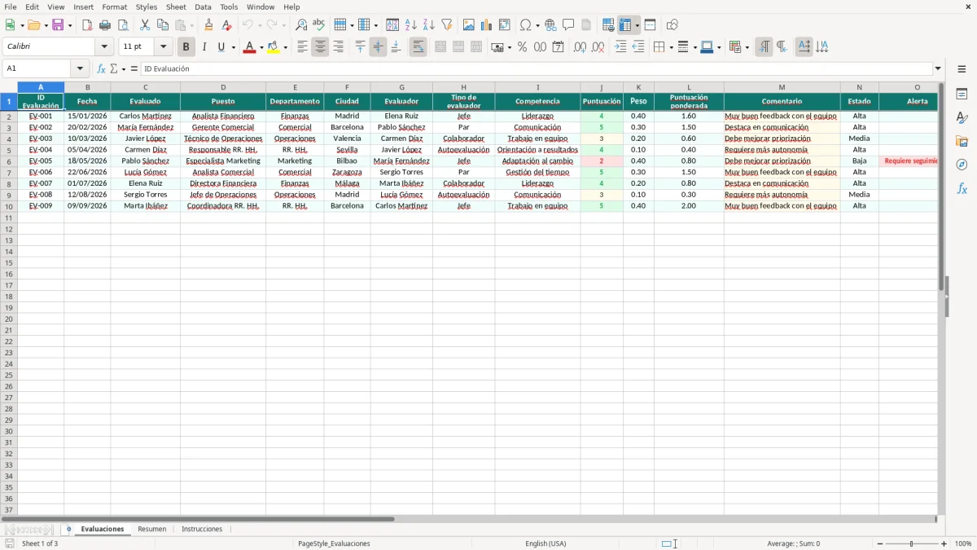Toggle Center Horizontally alignment

[x=320, y=47]
